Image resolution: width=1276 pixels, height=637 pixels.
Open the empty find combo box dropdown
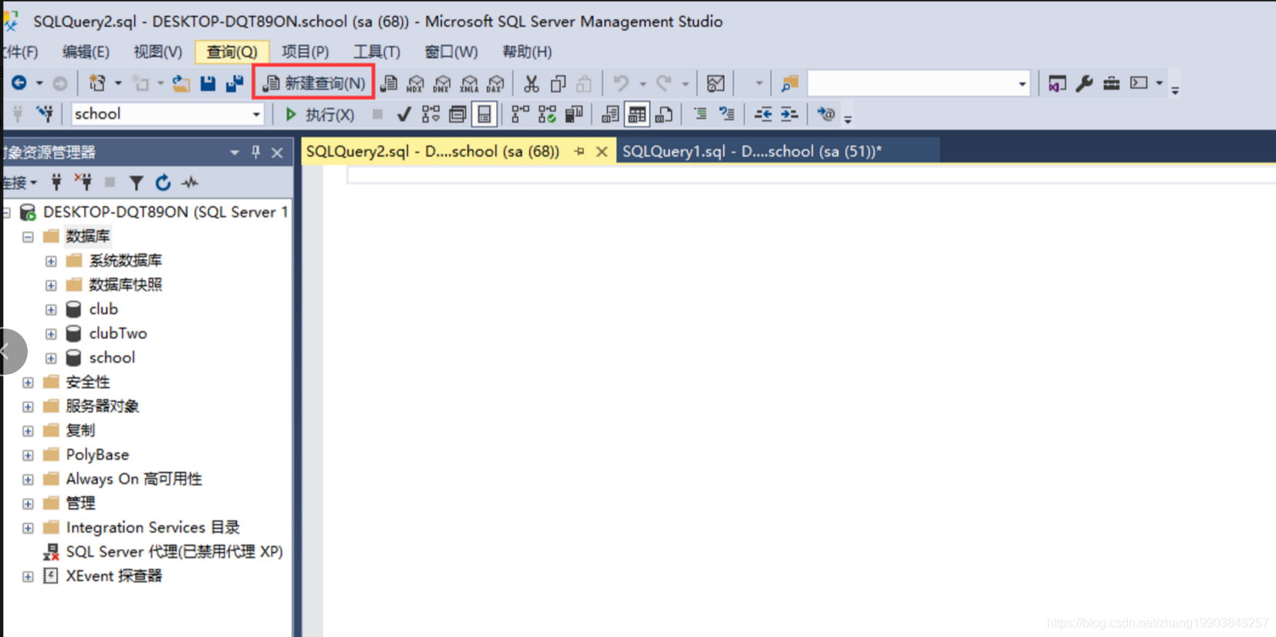1022,83
